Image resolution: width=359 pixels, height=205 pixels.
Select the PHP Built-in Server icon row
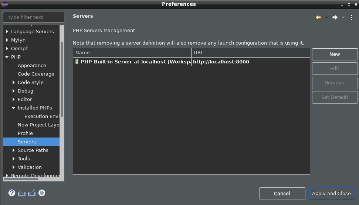[192, 62]
